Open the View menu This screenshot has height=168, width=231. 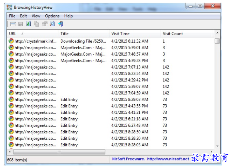click(x=36, y=16)
